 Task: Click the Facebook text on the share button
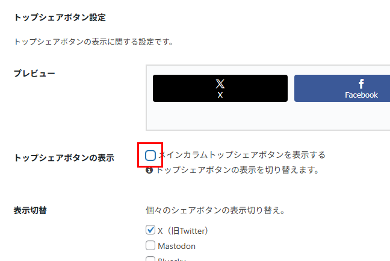pyautogui.click(x=361, y=95)
